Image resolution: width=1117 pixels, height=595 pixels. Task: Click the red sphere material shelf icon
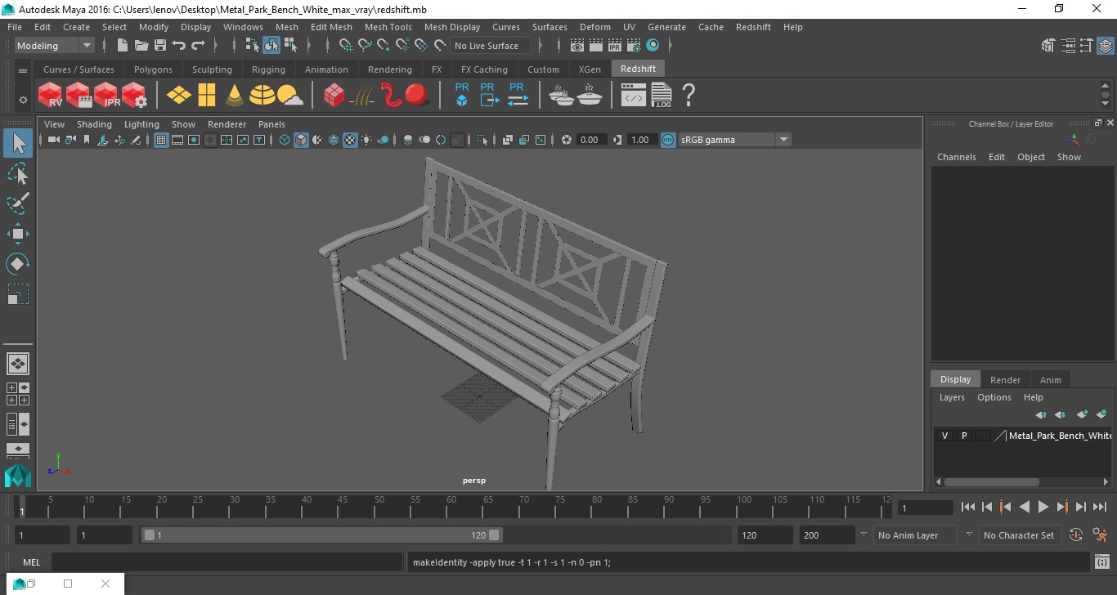[x=417, y=95]
